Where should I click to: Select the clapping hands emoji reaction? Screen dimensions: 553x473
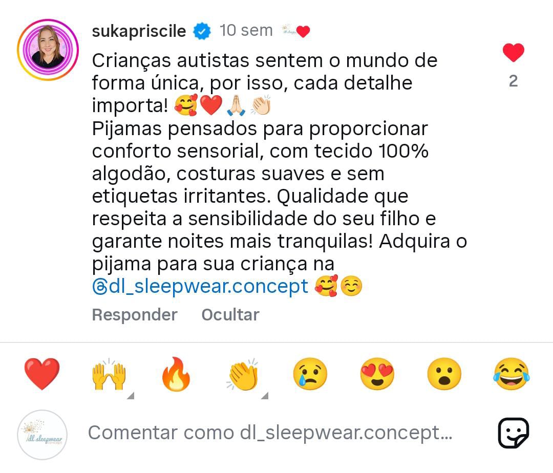(243, 374)
